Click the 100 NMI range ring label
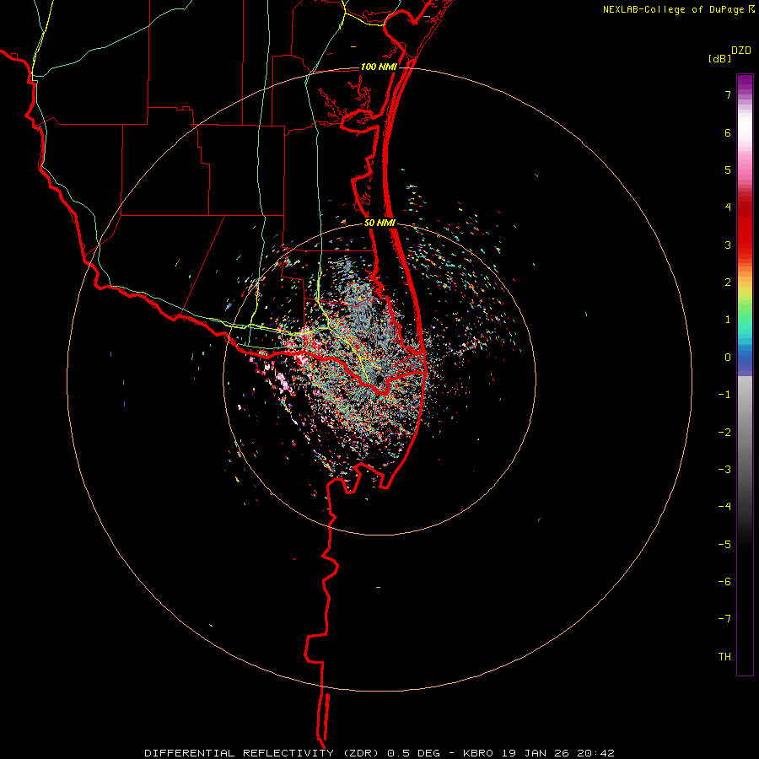 click(x=379, y=67)
